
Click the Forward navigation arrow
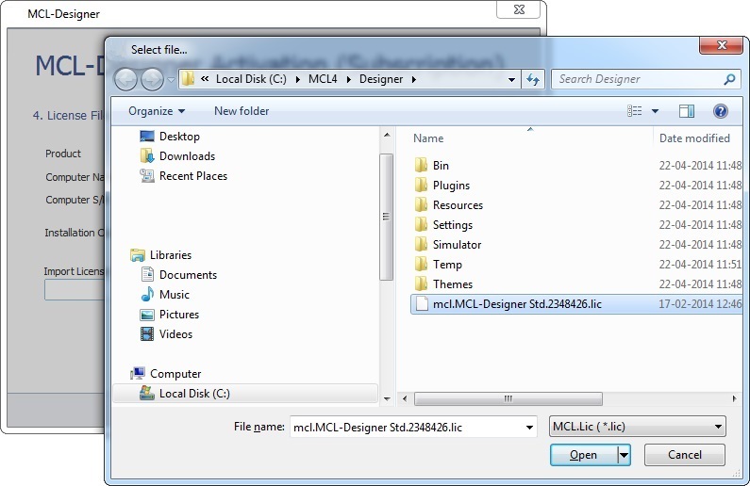pos(153,79)
